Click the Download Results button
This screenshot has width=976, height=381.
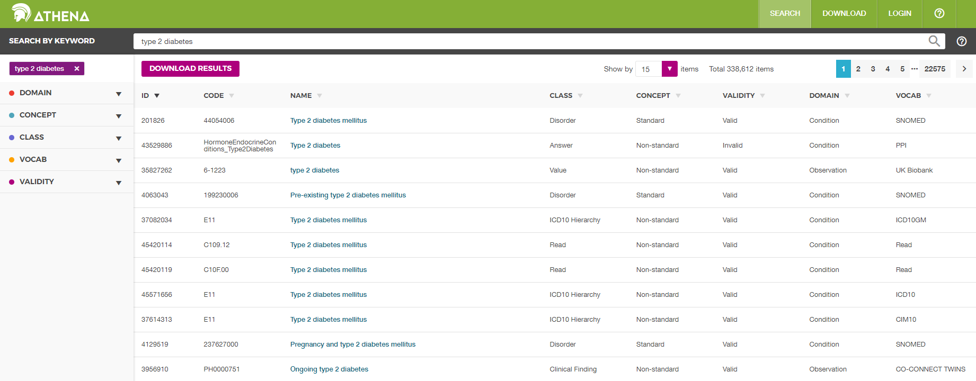click(190, 69)
